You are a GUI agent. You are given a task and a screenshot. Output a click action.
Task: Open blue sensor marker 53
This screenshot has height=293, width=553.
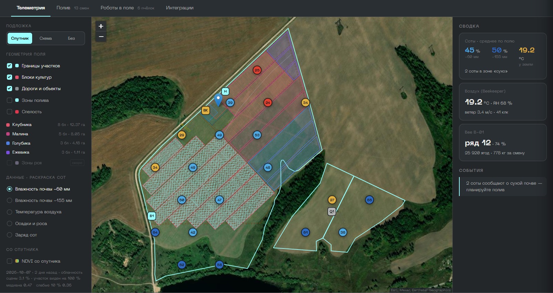(x=257, y=135)
